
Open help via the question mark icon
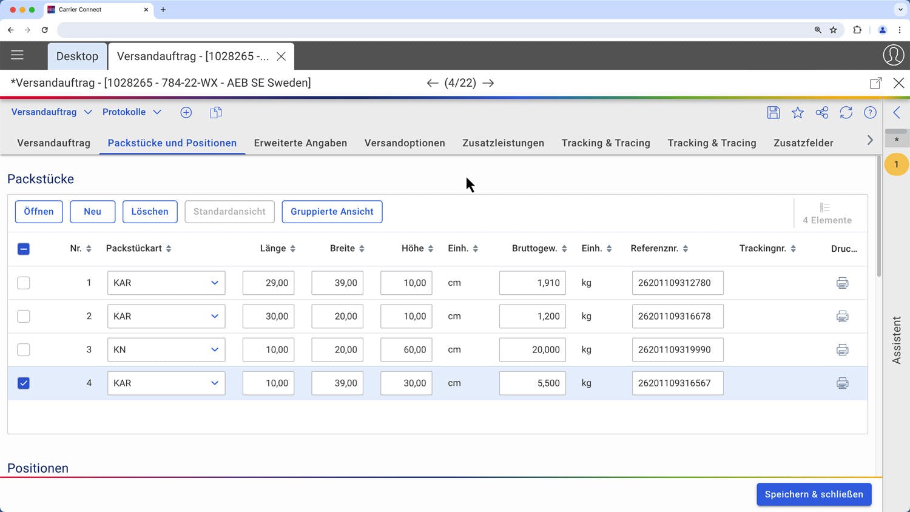point(869,112)
